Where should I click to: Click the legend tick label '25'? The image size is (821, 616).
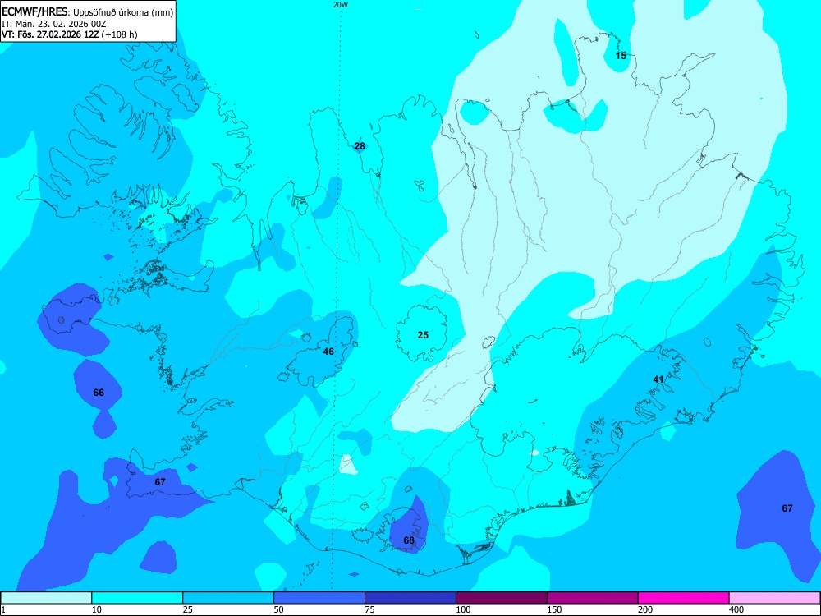point(188,609)
